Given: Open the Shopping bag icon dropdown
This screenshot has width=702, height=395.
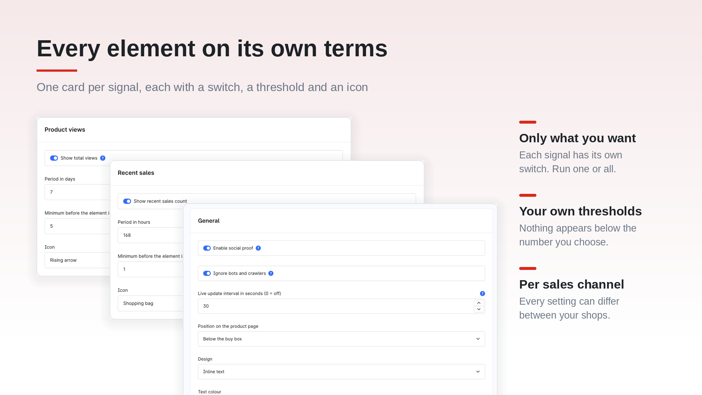Looking at the screenshot, I should pyautogui.click(x=150, y=303).
